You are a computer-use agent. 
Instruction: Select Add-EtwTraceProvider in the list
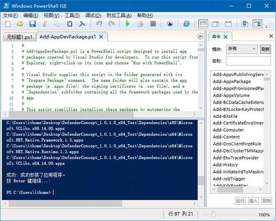tap(236, 158)
